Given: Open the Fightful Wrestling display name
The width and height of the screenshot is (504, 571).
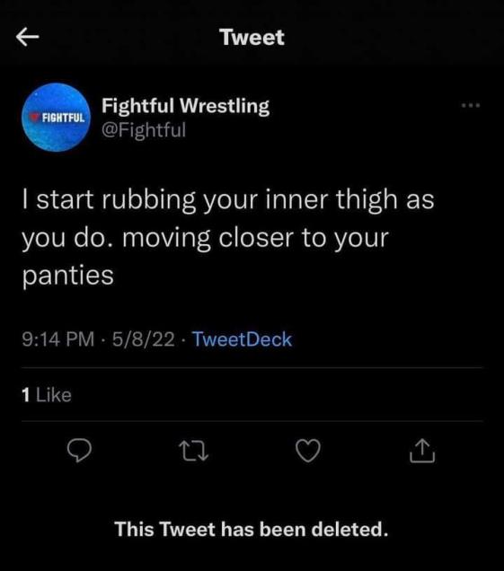Looking at the screenshot, I should click(x=185, y=106).
